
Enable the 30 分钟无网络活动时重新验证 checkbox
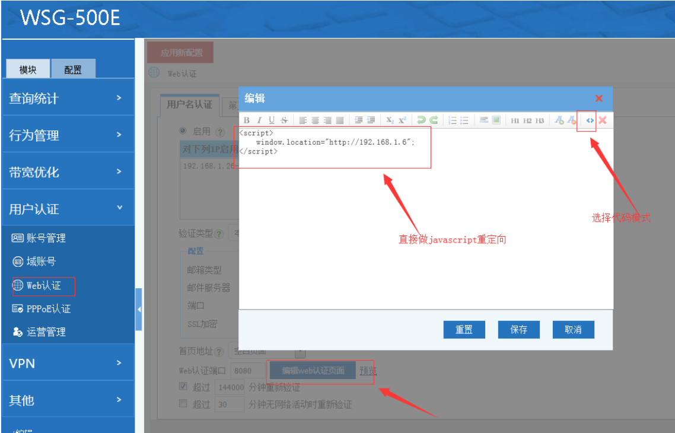click(x=183, y=404)
